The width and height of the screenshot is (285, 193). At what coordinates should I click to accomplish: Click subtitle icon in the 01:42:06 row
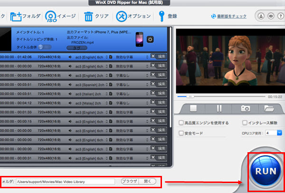[111, 57]
